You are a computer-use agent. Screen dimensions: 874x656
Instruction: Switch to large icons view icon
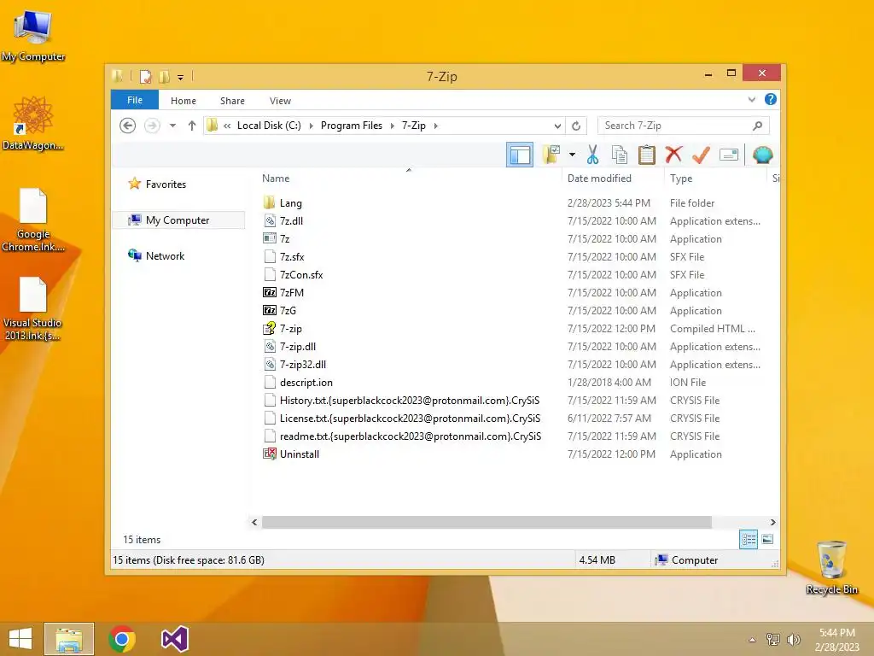click(x=767, y=539)
